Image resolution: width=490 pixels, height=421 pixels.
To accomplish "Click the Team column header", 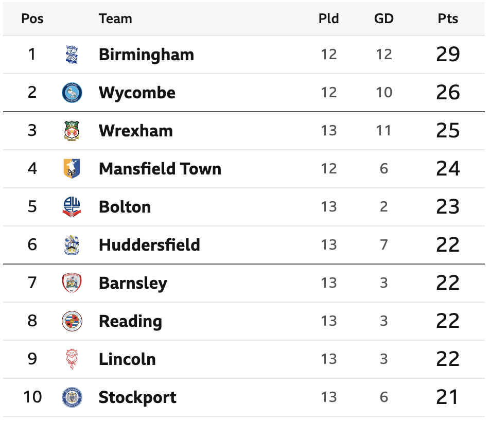I will pos(115,19).
